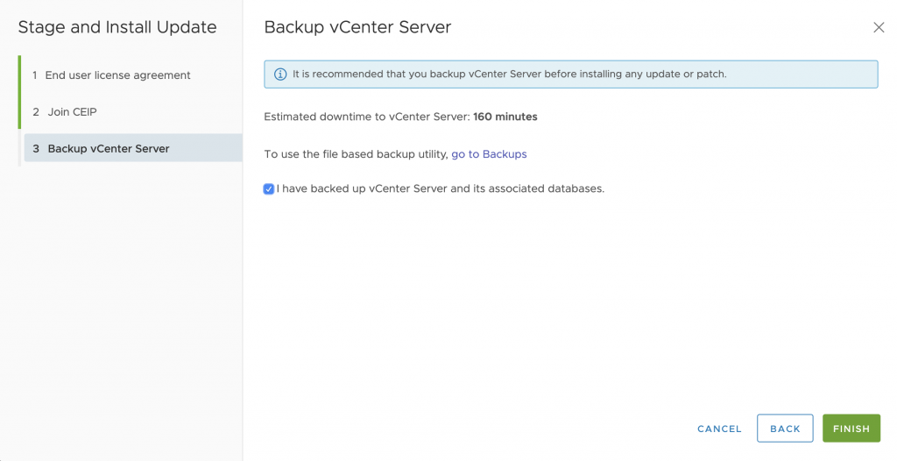Viewport: 897px width, 461px height.
Task: Select step 3 Backup vCenter Server in sidebar
Action: [133, 148]
